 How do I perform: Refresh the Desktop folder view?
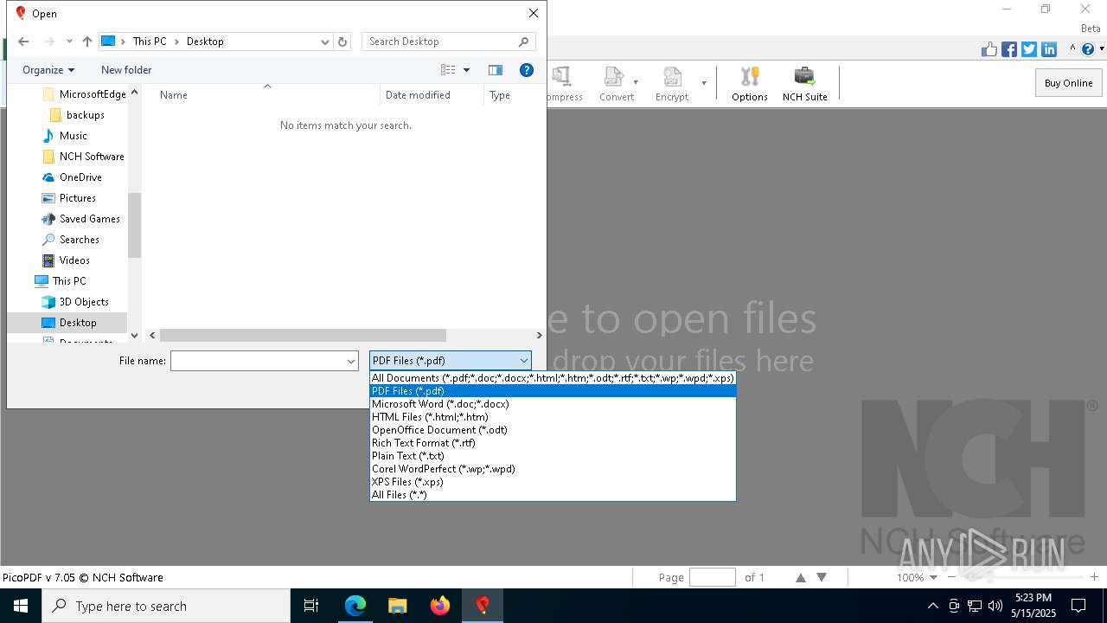pos(342,42)
